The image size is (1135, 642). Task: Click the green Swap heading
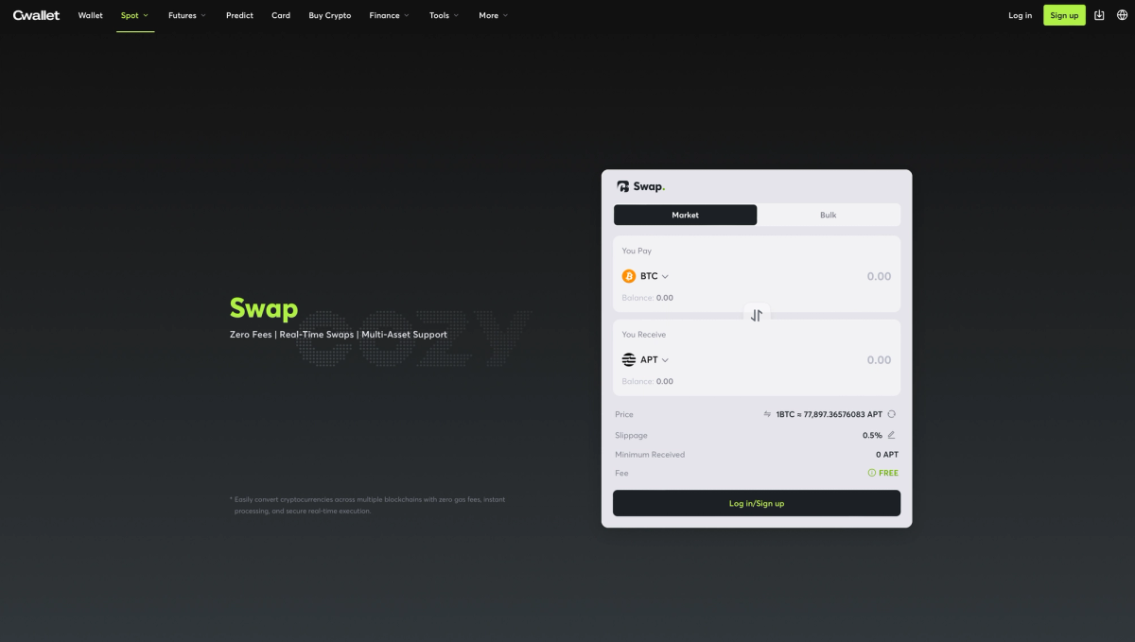coord(264,308)
